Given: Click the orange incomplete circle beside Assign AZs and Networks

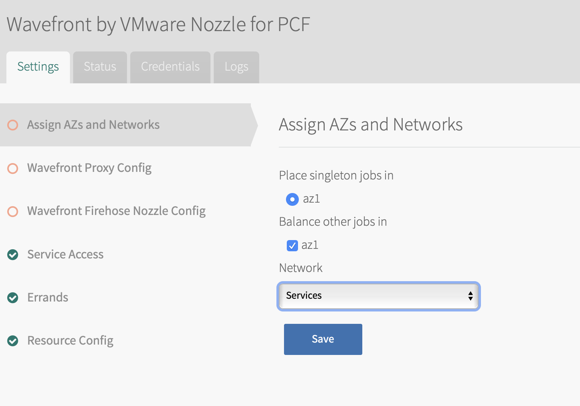Looking at the screenshot, I should click(13, 125).
